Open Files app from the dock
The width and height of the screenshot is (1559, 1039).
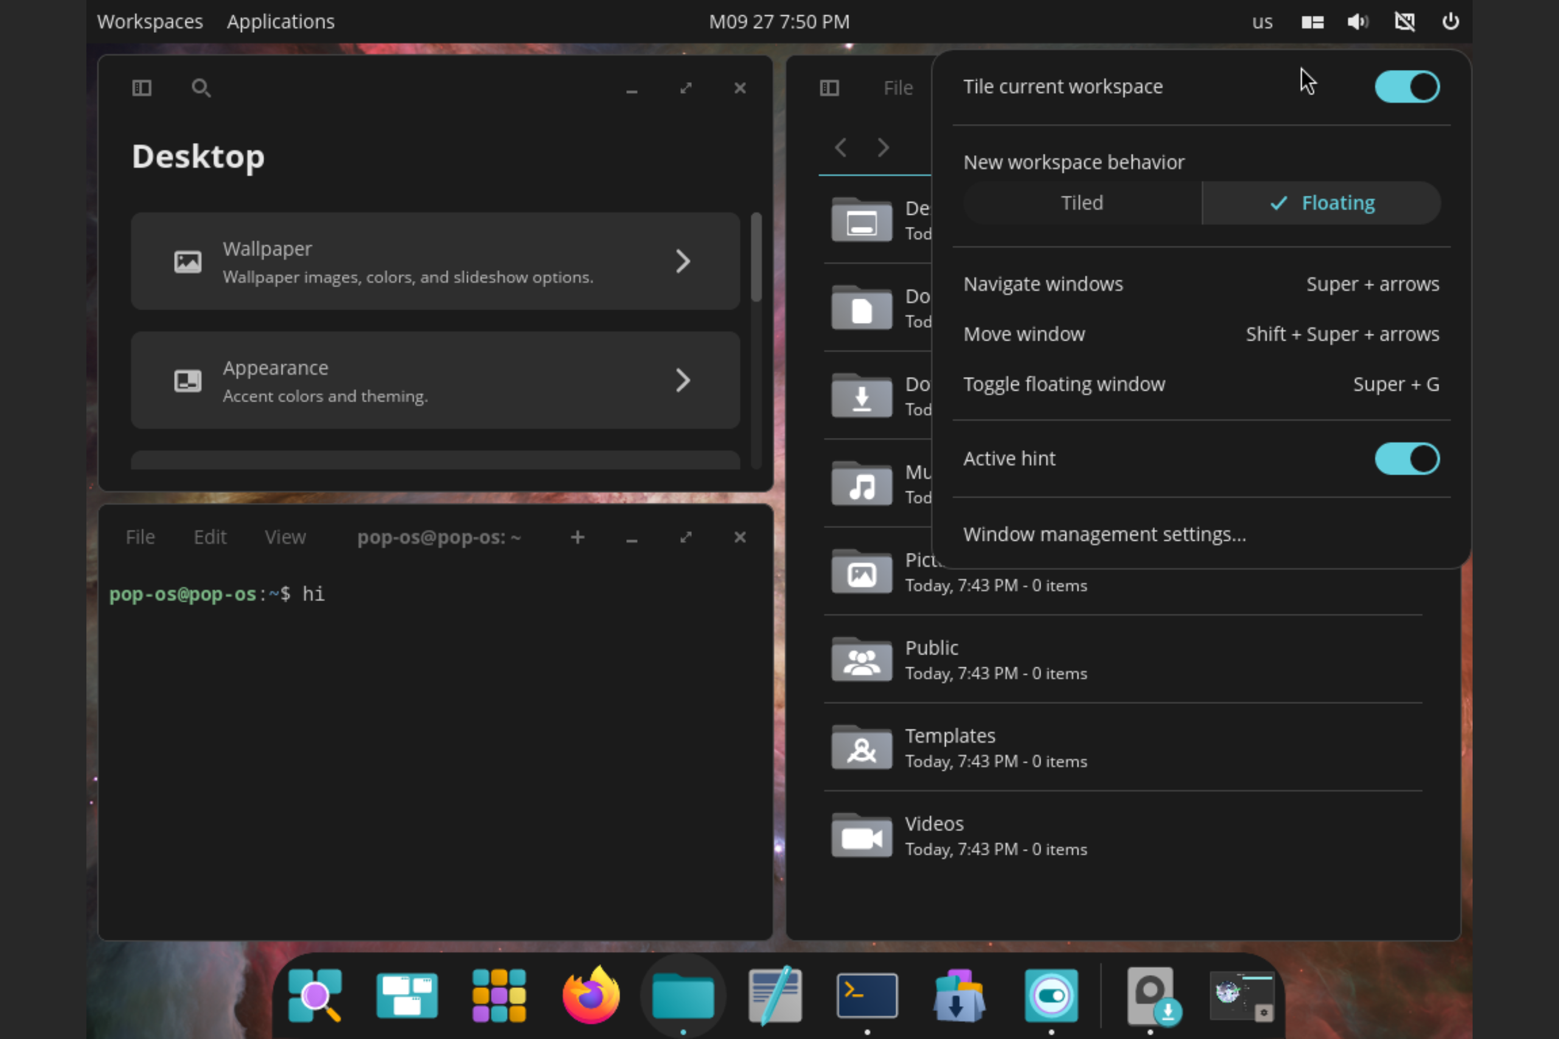click(683, 995)
